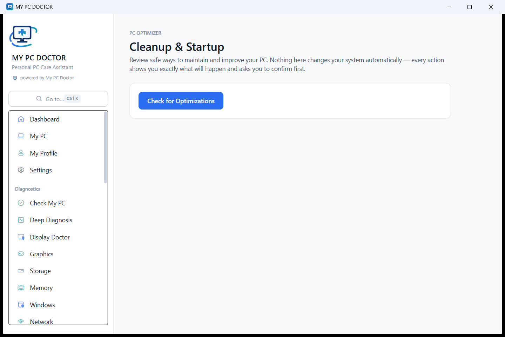Click the 'Cleanup & Startup' heading
Viewport: 505px width, 337px height.
pyautogui.click(x=177, y=47)
